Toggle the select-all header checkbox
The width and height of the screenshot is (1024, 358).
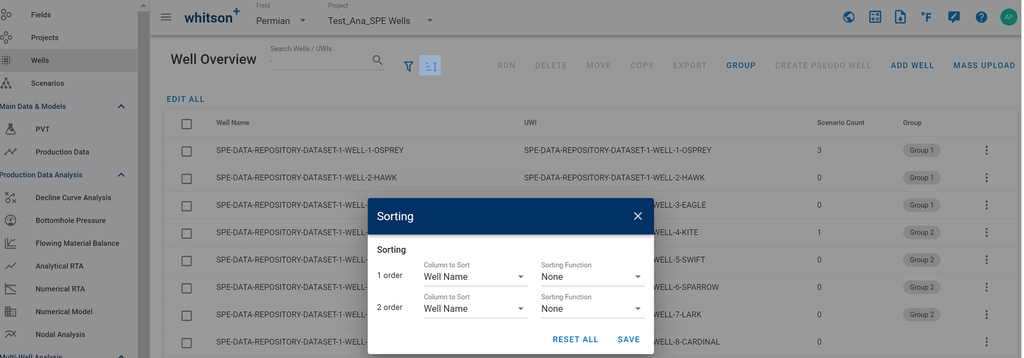pos(186,124)
